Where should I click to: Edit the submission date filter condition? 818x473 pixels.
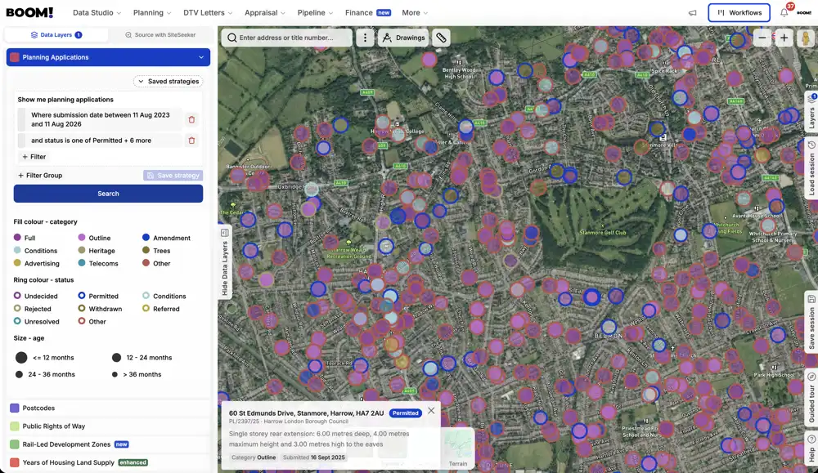(x=100, y=120)
